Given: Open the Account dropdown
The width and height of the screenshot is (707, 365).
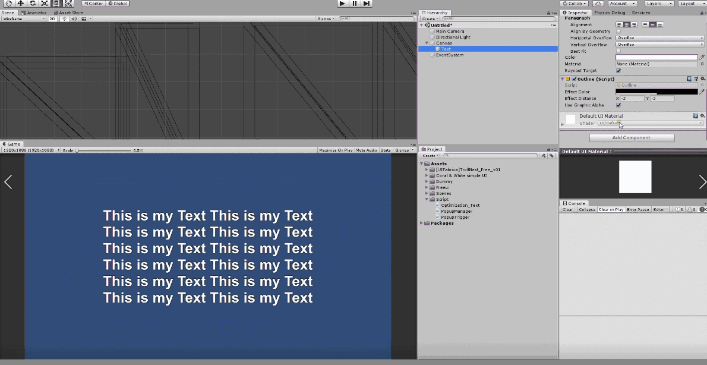Looking at the screenshot, I should (x=622, y=3).
